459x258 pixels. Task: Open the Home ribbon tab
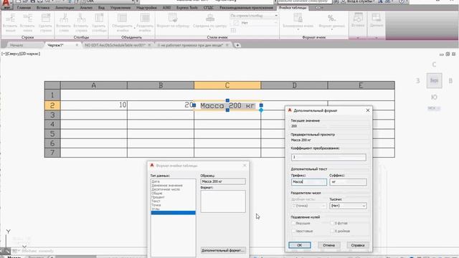tap(24, 8)
